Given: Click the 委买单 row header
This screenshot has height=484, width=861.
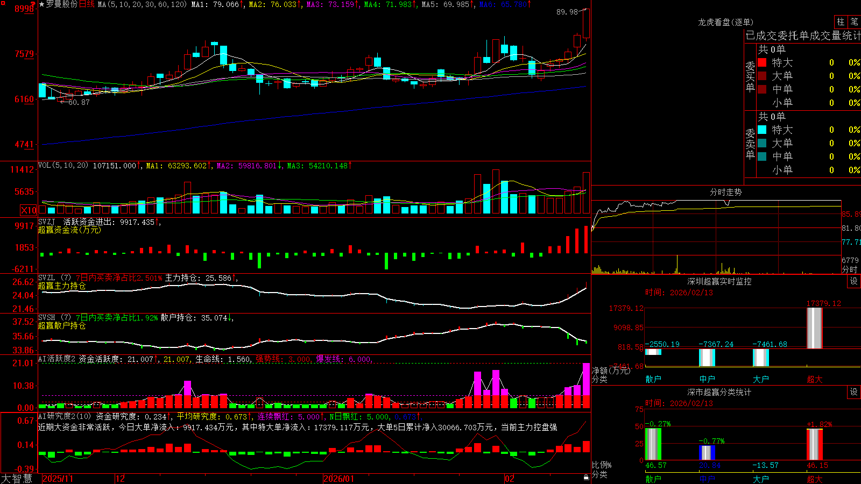Looking at the screenshot, I should (750, 76).
